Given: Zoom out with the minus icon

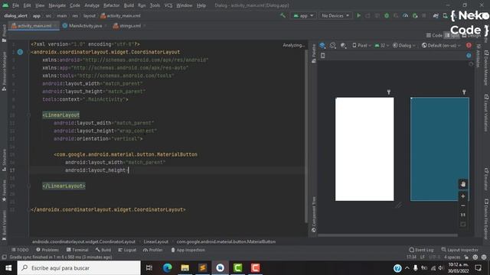Looking at the screenshot, I should point(463,205).
